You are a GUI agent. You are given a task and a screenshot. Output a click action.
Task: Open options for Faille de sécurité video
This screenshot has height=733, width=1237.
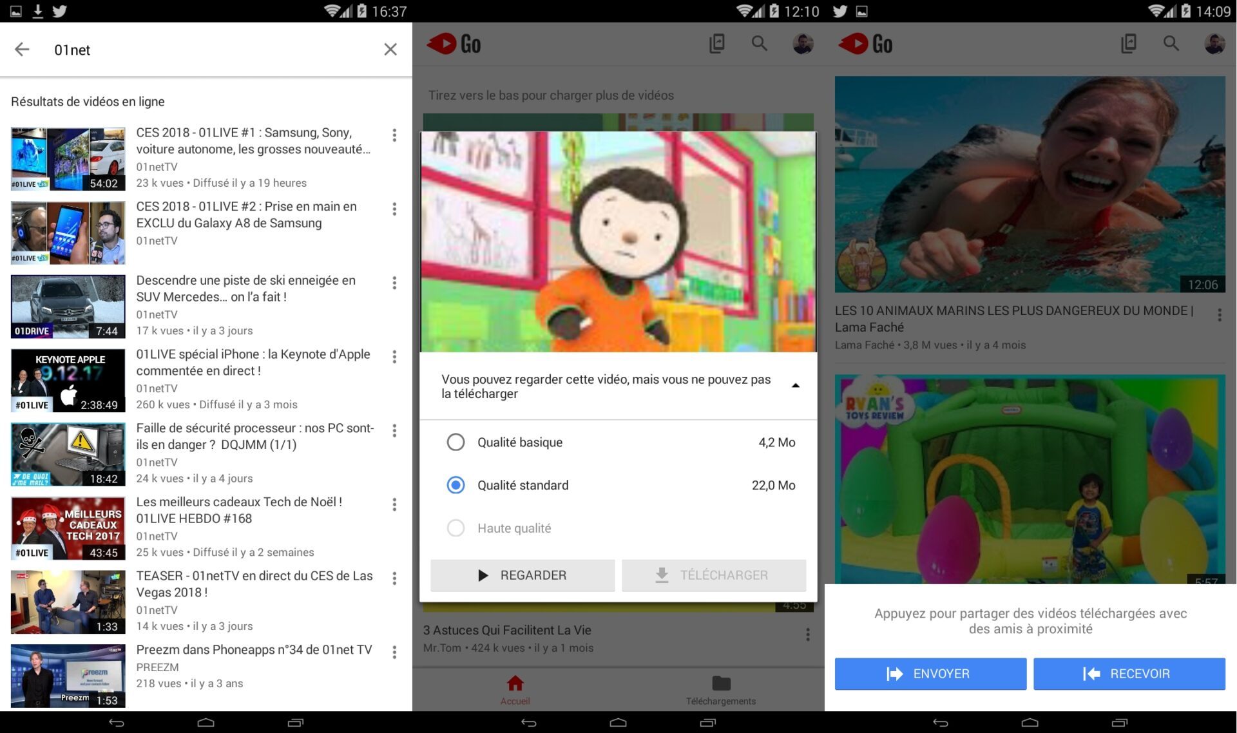tap(394, 431)
